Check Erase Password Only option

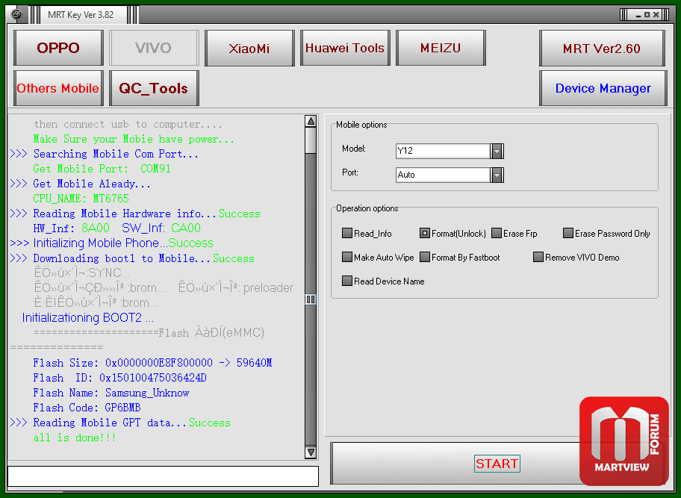(x=568, y=233)
